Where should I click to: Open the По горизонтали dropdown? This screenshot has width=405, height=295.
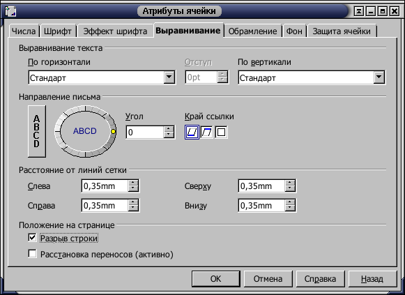pos(169,77)
